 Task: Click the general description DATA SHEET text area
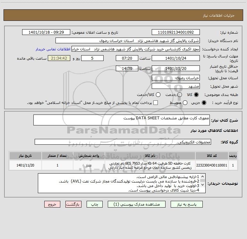tap(122, 120)
